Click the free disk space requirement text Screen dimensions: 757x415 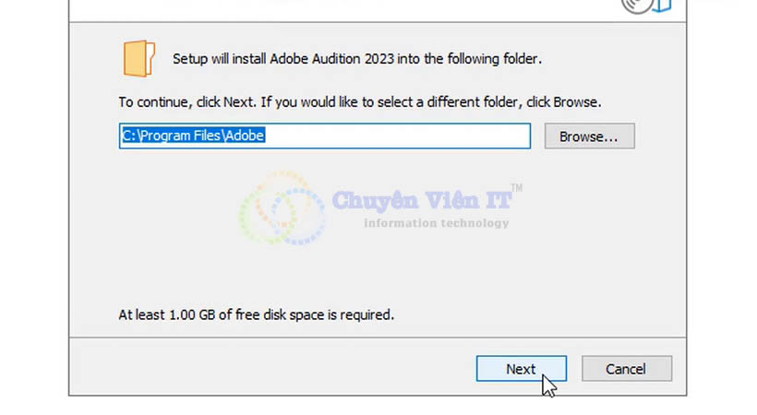[257, 314]
